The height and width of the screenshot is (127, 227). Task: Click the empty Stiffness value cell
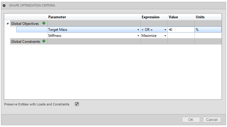[x=181, y=36]
